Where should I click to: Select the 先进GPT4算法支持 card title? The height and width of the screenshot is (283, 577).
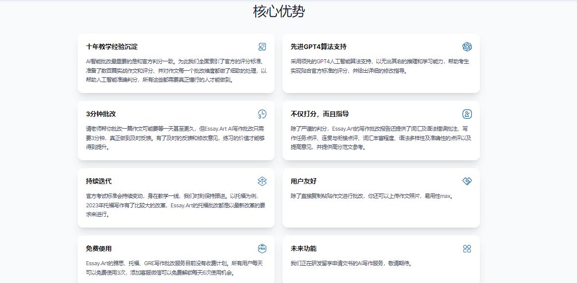tap(318, 47)
